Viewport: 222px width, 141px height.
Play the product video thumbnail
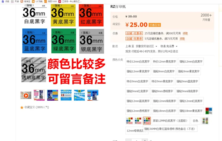(26, 95)
